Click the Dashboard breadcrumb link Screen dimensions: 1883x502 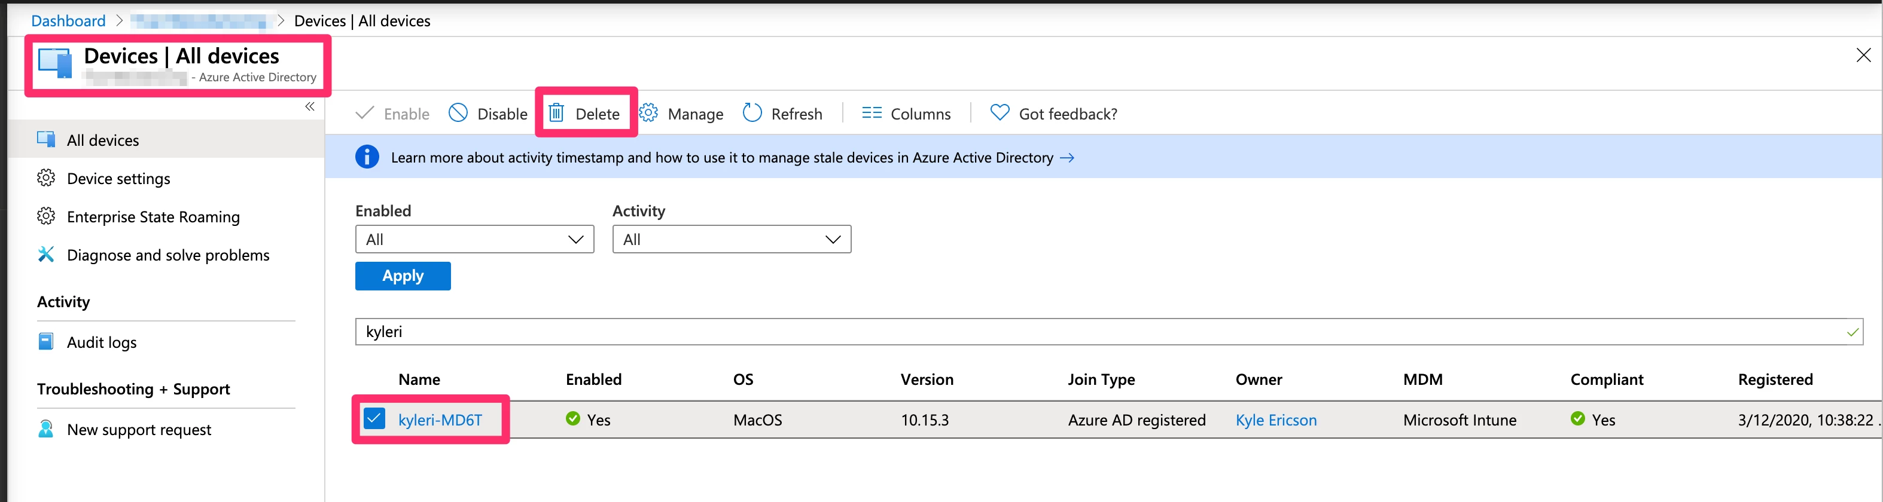pyautogui.click(x=68, y=20)
